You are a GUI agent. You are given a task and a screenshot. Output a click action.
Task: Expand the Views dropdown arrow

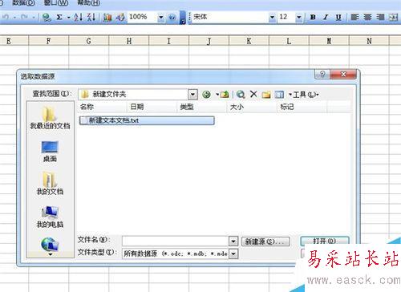coord(290,95)
